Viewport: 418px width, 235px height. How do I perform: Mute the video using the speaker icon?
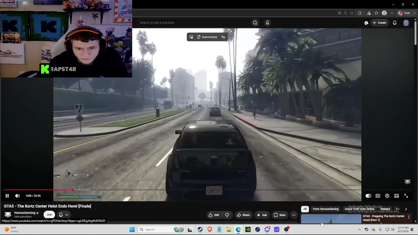coord(17,196)
